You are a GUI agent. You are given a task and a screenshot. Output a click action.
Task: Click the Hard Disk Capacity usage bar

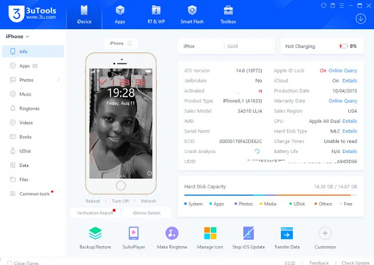[x=271, y=195]
